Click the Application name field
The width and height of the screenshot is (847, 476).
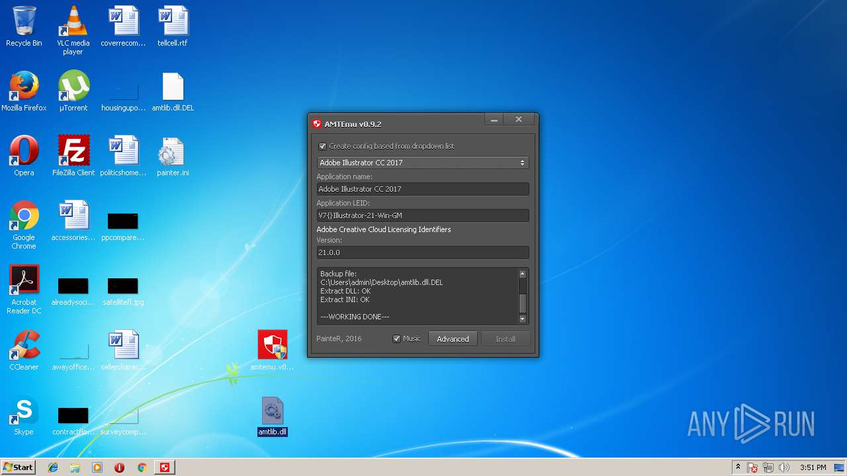click(423, 189)
